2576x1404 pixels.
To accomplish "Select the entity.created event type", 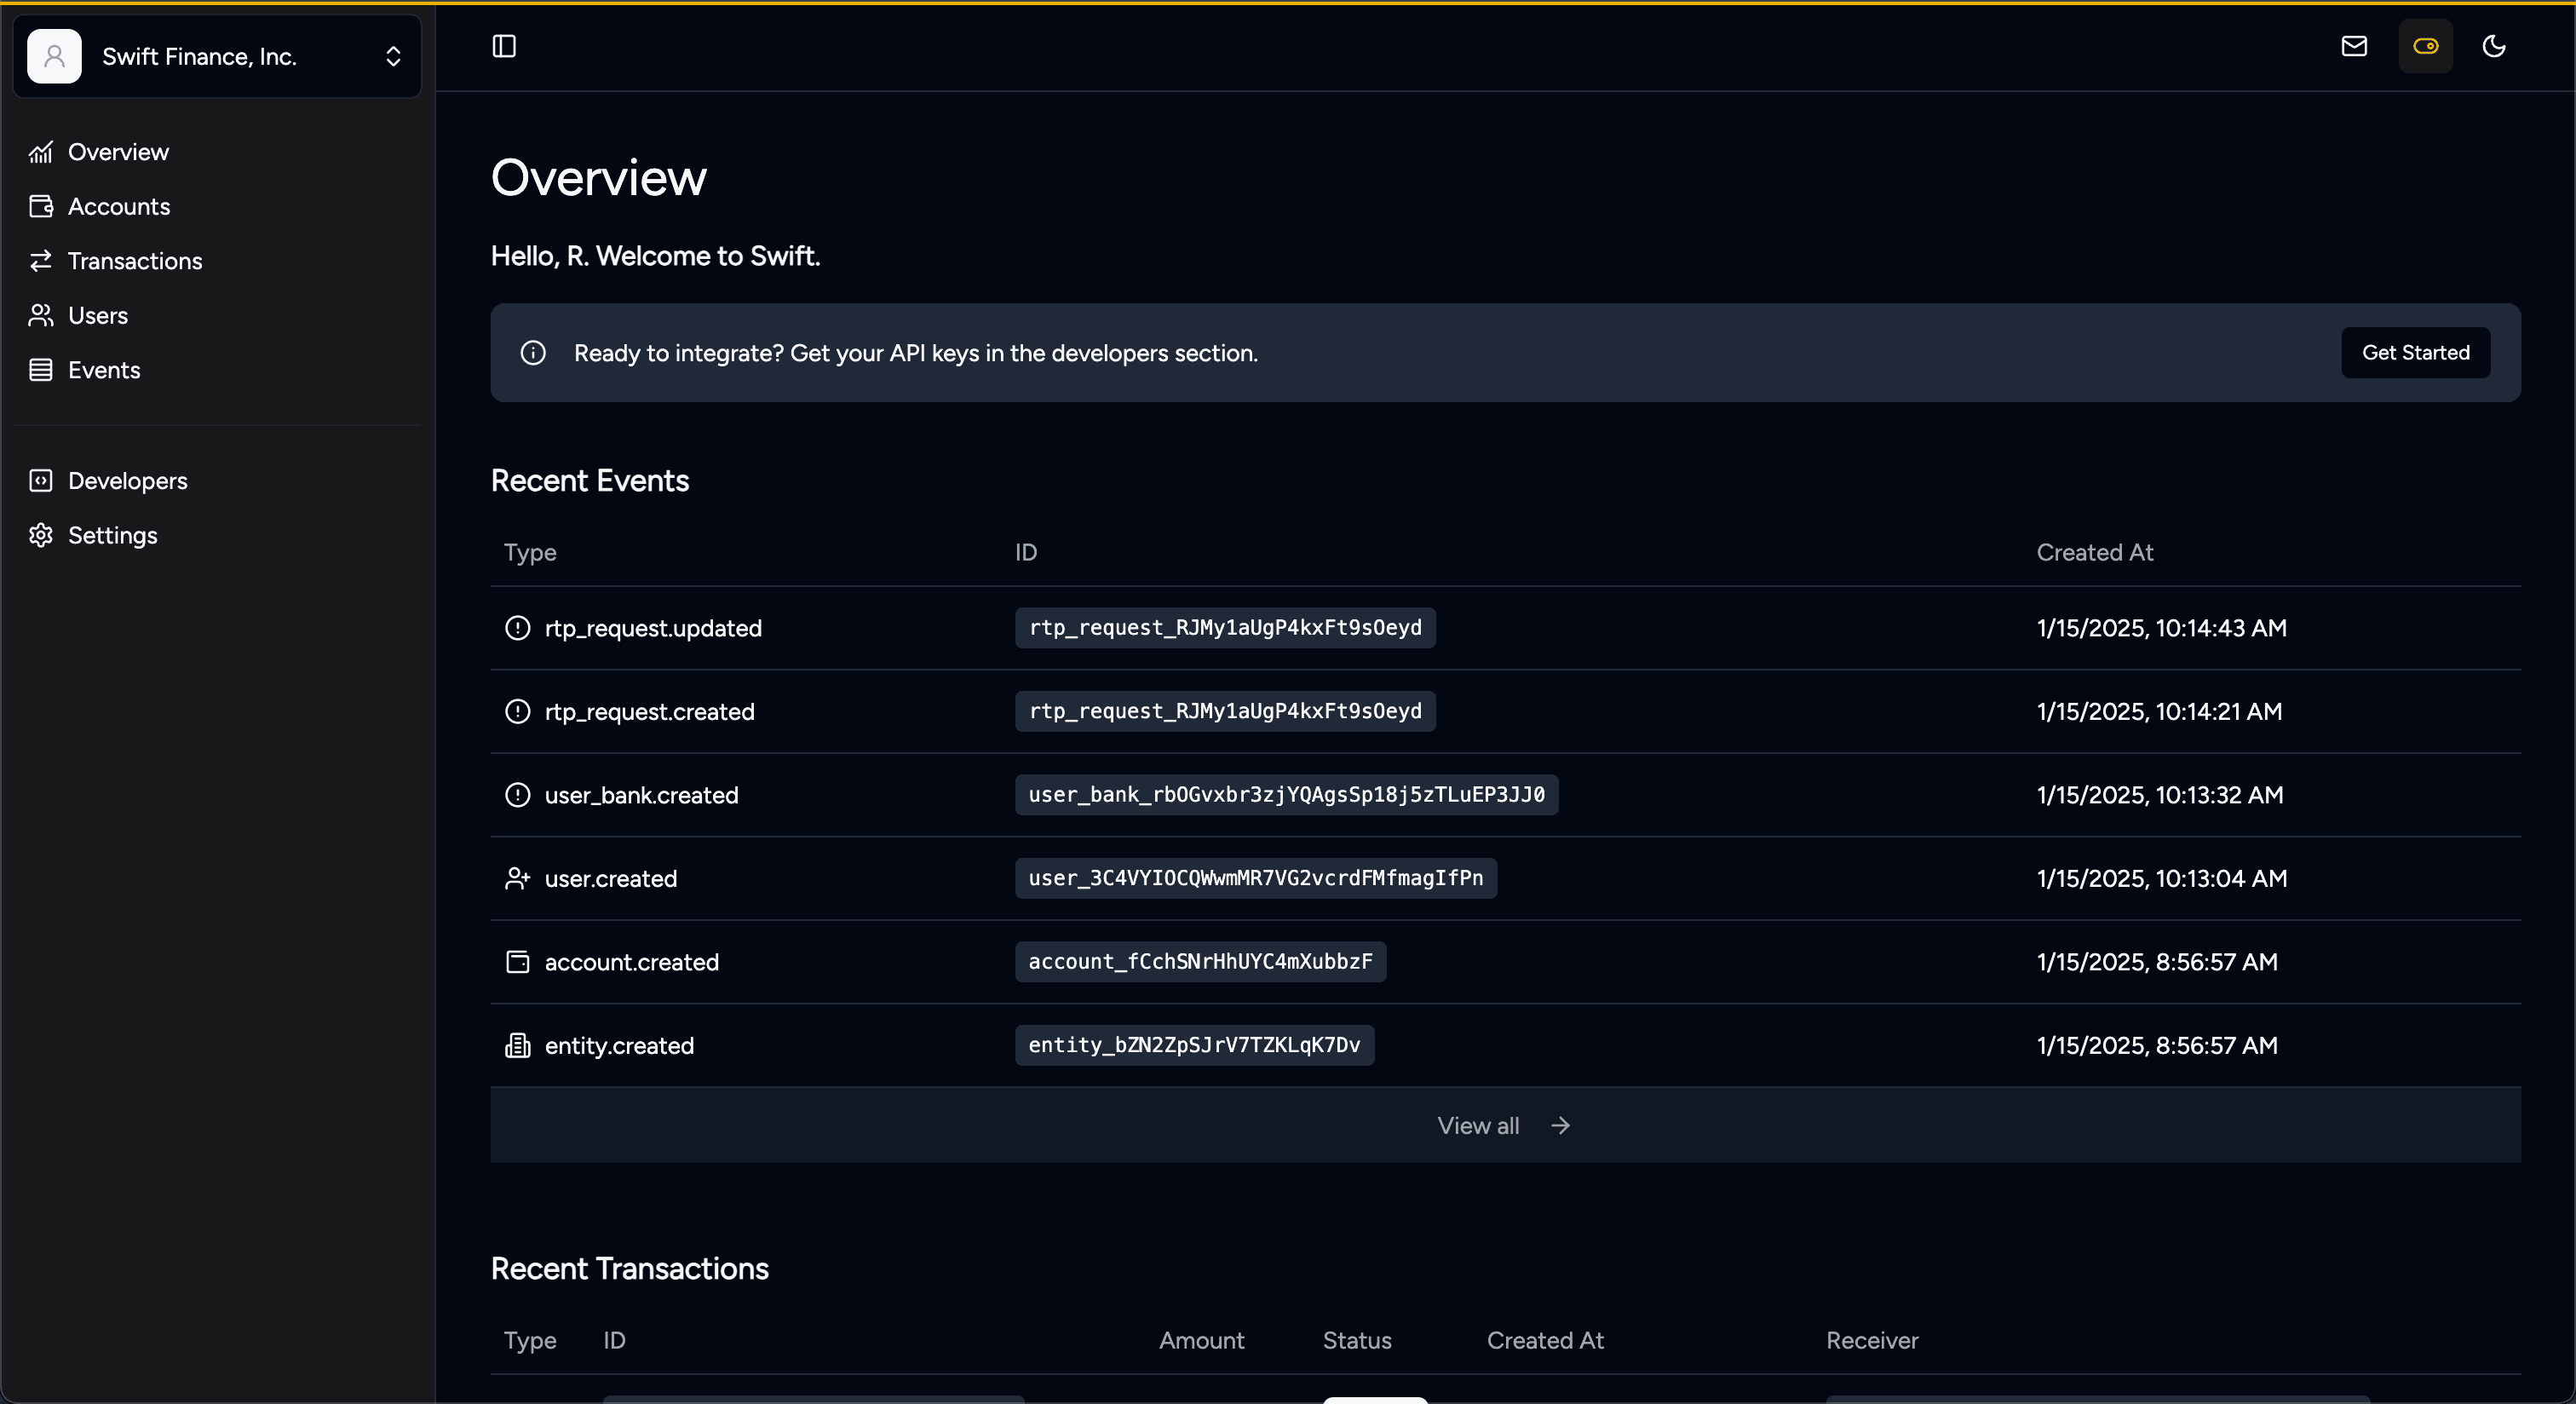I will tap(619, 1045).
